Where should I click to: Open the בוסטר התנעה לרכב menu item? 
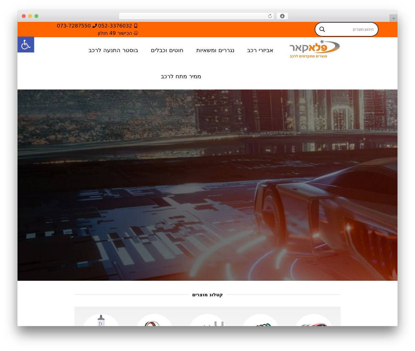113,50
